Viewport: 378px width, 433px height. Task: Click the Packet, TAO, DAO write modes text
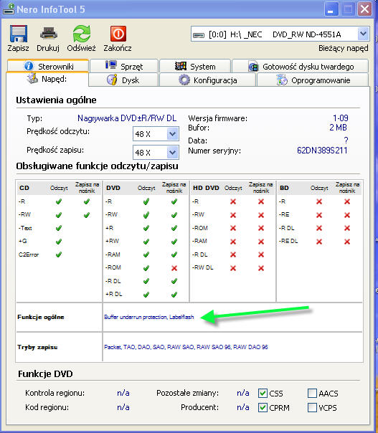click(x=186, y=347)
